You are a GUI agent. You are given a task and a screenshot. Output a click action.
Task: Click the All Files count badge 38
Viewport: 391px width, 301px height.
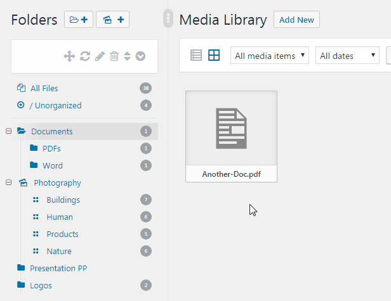(x=146, y=88)
